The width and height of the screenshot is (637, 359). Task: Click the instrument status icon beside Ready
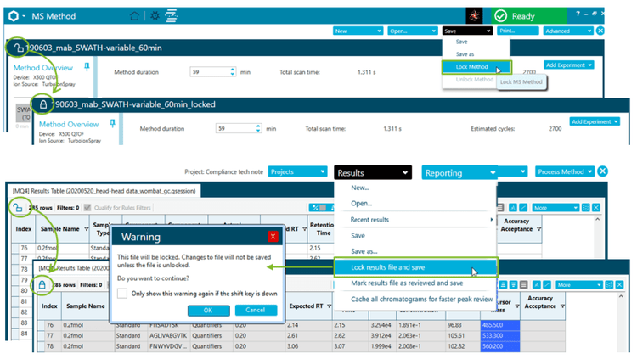[x=476, y=15]
